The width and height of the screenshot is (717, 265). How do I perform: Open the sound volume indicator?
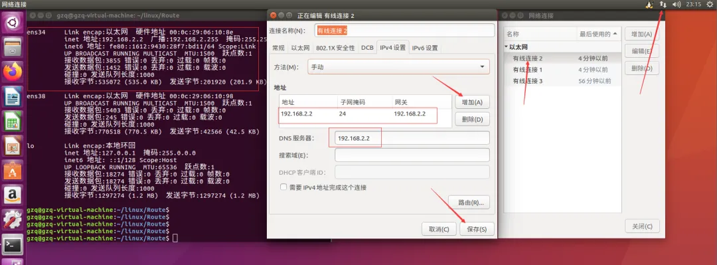coord(677,4)
